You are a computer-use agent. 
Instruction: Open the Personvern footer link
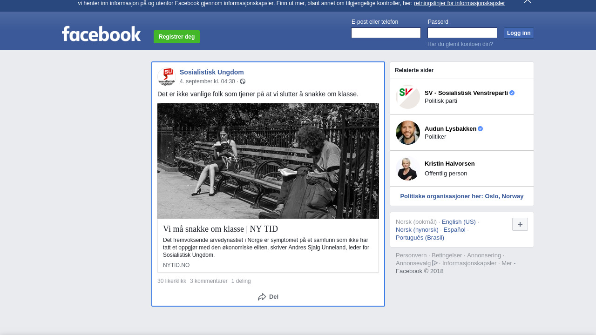pyautogui.click(x=411, y=255)
